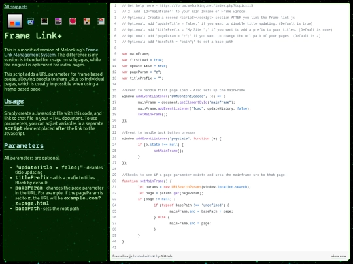
Task: Click the 'let page = params.get(pageParam);' line
Action: click(x=171, y=193)
